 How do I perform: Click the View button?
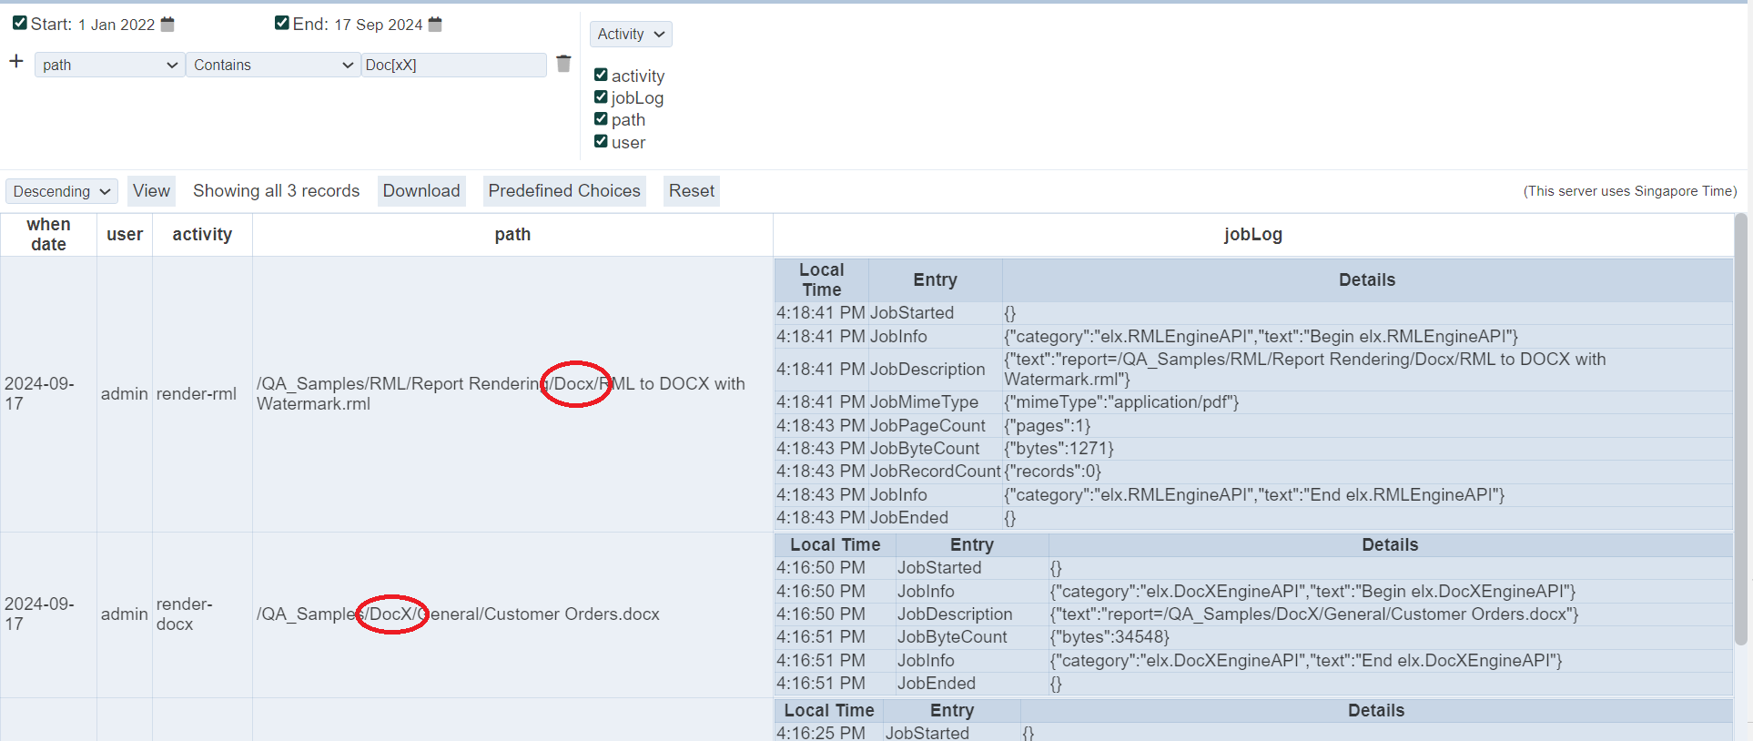[x=151, y=191]
